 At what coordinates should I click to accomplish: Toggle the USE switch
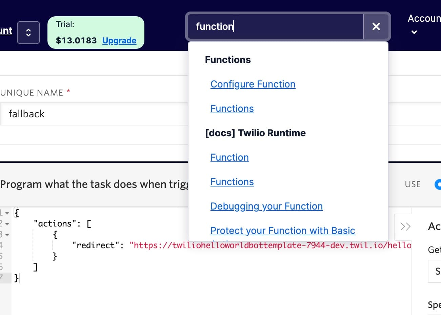click(x=438, y=184)
